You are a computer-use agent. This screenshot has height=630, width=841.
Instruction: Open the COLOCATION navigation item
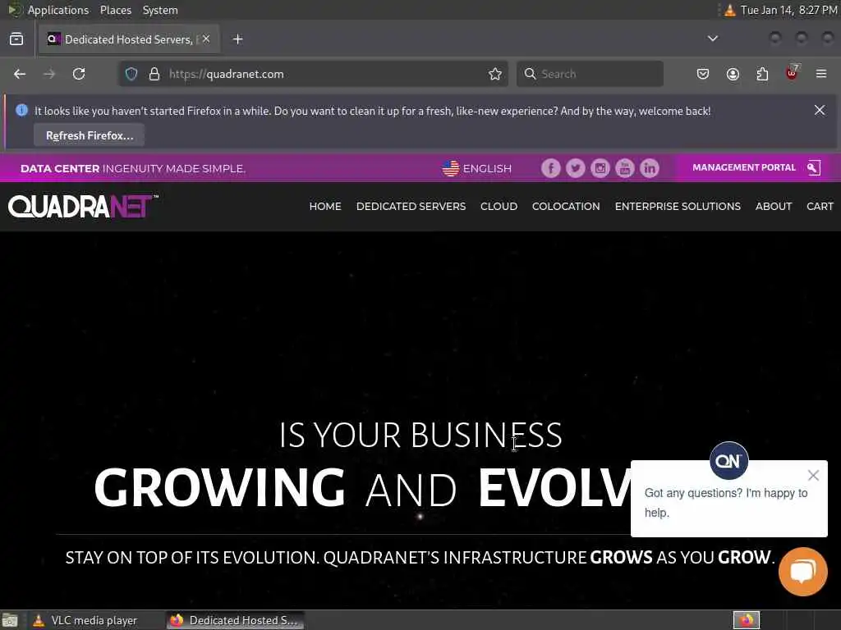(x=566, y=206)
